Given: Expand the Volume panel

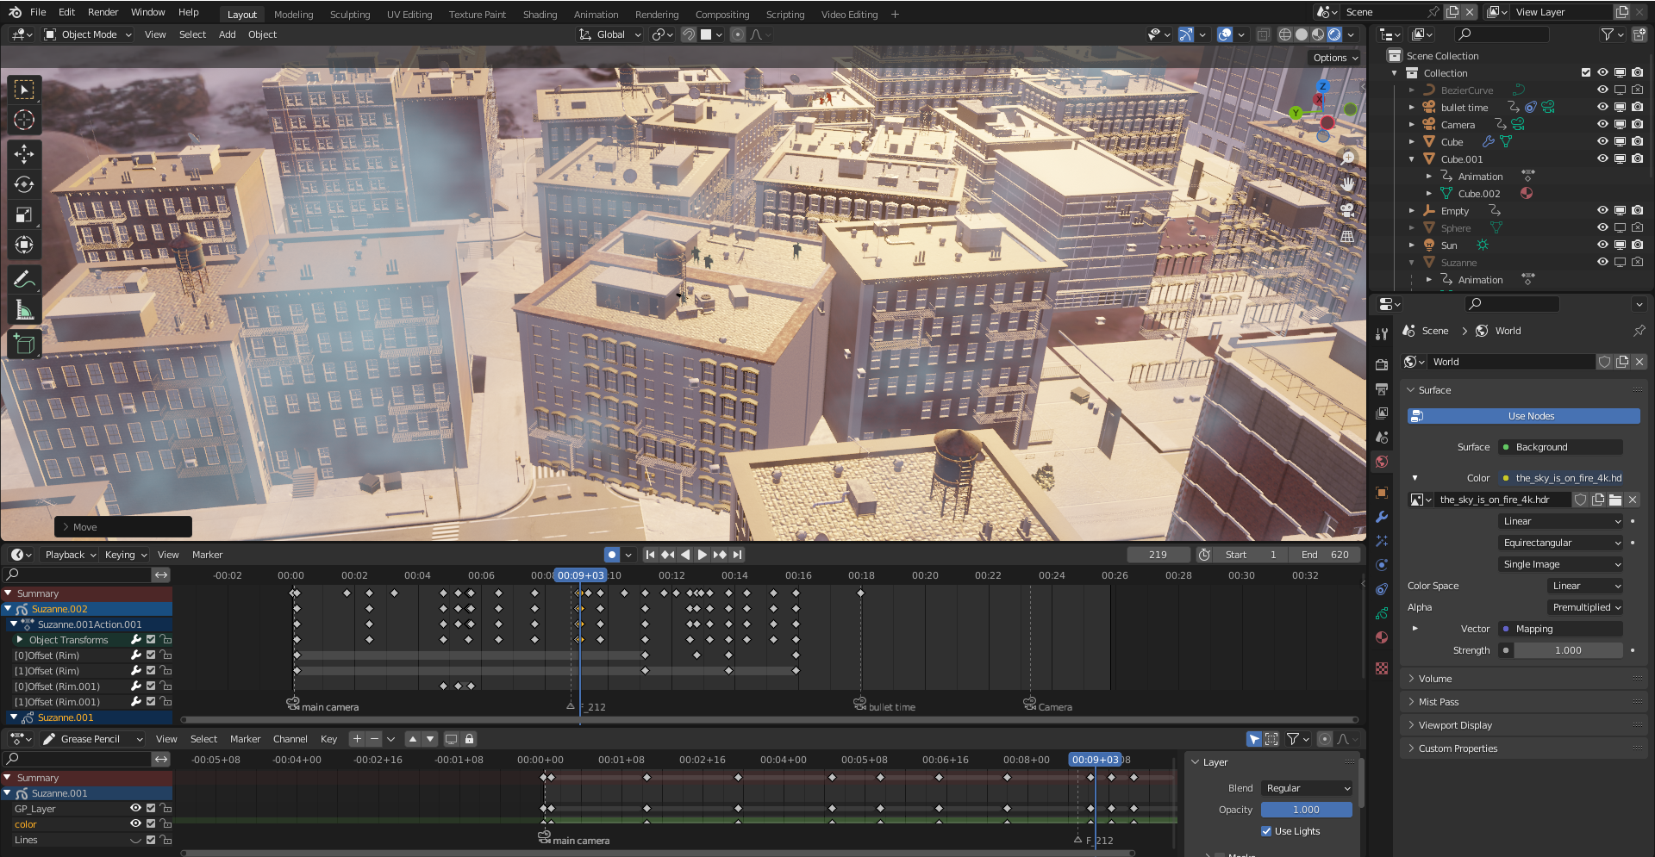Looking at the screenshot, I should [x=1435, y=679].
